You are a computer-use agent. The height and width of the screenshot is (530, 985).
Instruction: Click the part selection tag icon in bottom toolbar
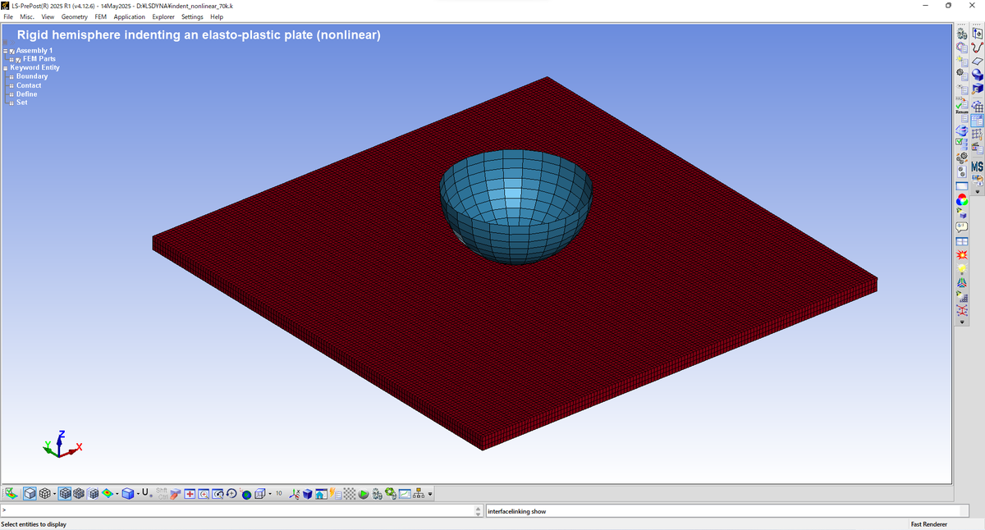(x=11, y=494)
